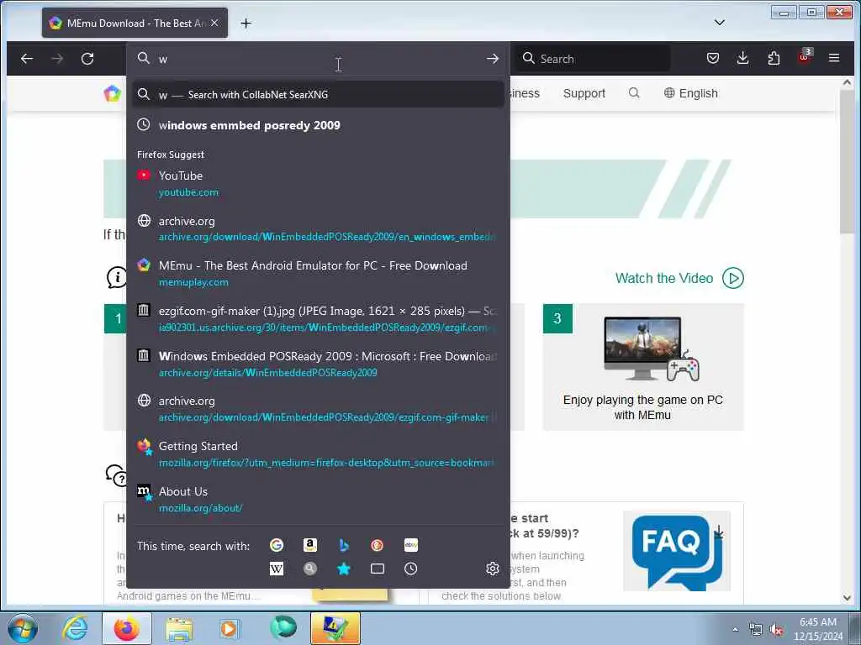The height and width of the screenshot is (645, 861).
Task: Open the Support menu on MEmu page
Action: click(x=584, y=93)
